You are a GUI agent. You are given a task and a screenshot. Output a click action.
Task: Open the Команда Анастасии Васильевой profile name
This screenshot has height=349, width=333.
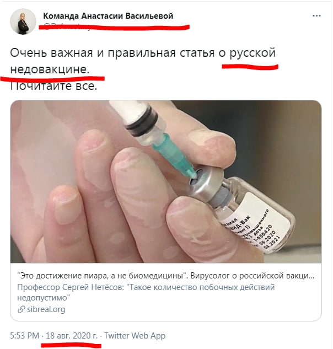point(108,16)
